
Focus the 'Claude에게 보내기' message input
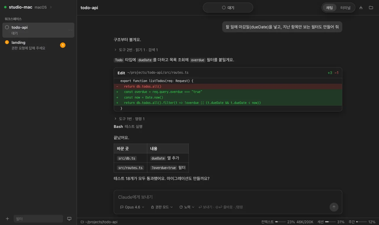pos(228,197)
